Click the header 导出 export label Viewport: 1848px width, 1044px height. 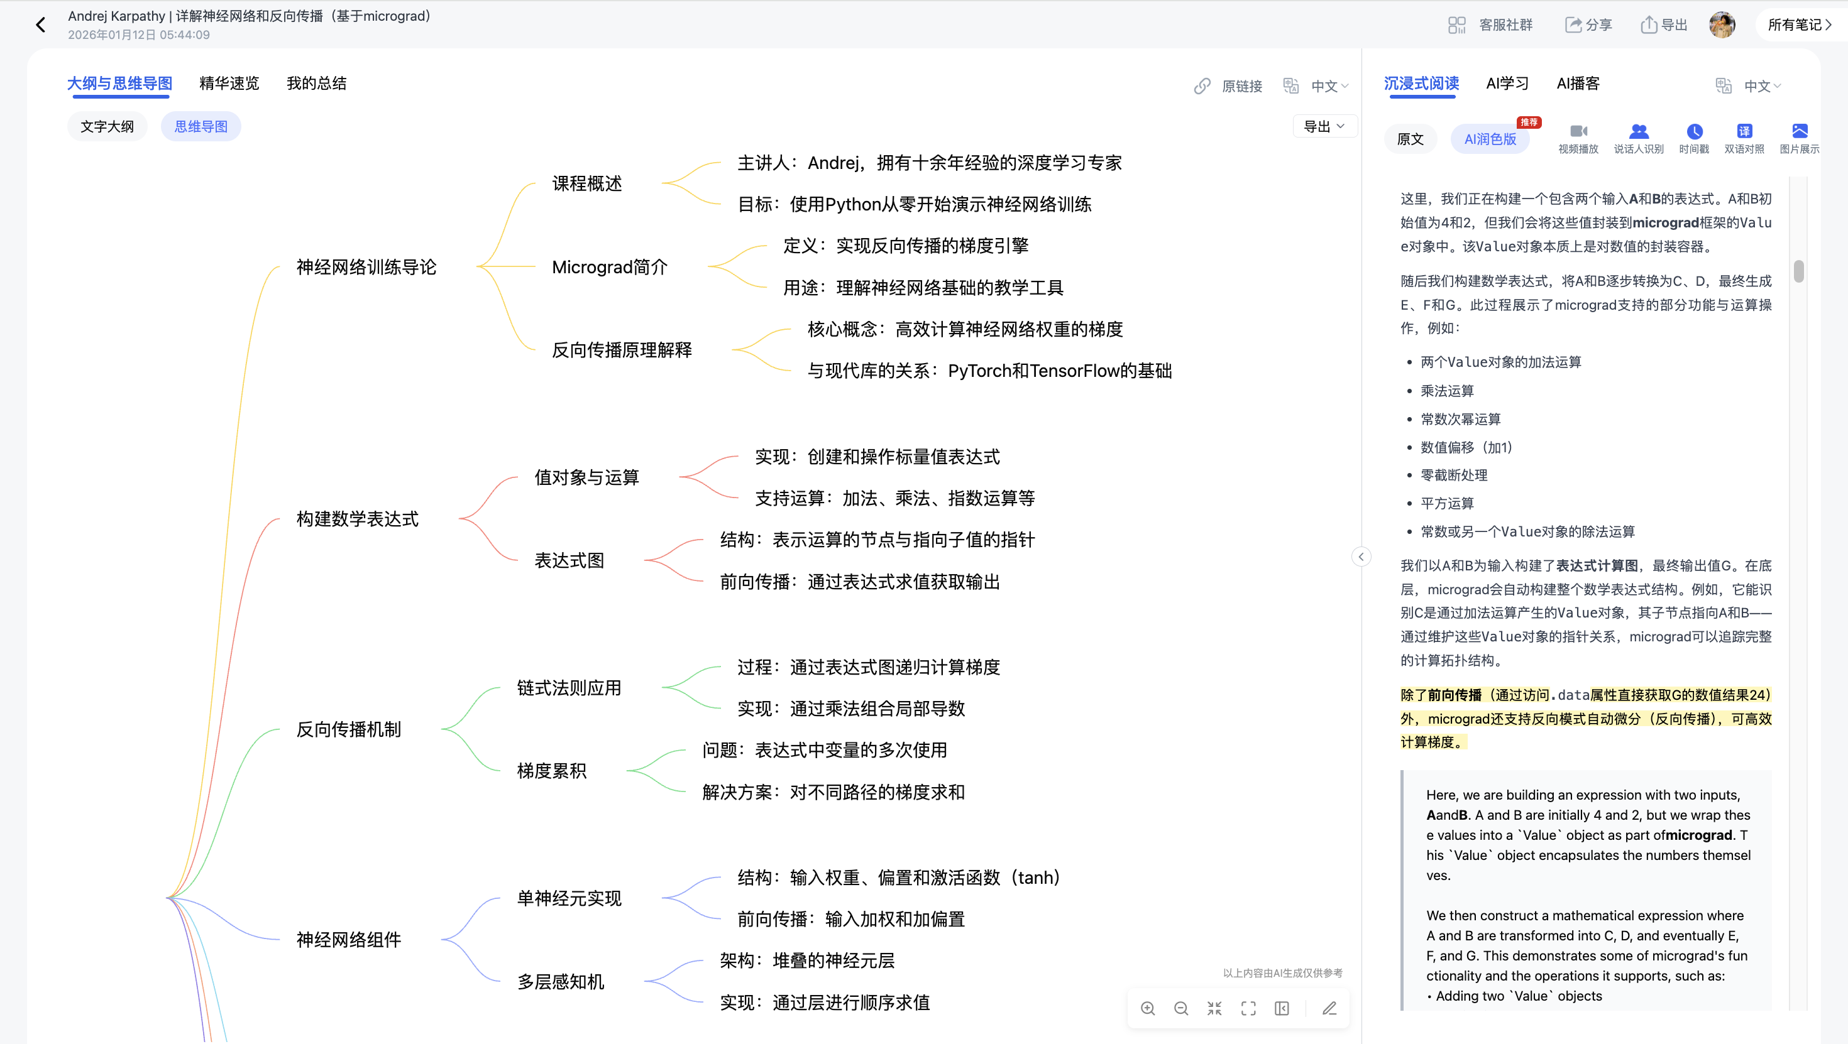1674,25
